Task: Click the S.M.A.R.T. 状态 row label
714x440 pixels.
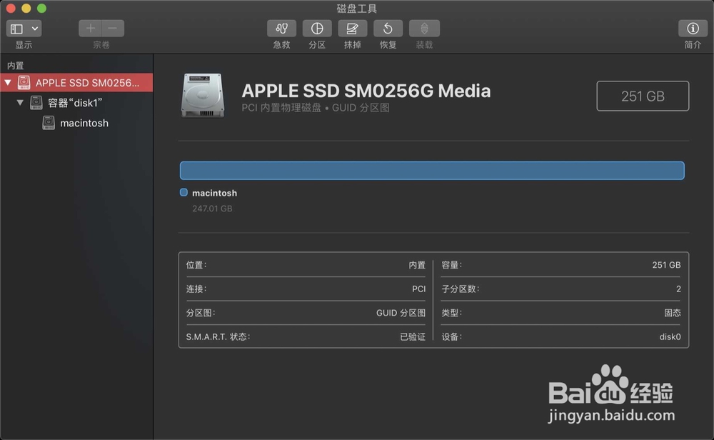Action: pyautogui.click(x=218, y=336)
